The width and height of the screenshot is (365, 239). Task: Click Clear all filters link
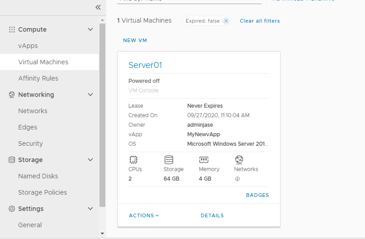point(260,21)
